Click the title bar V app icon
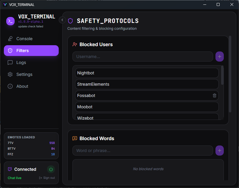The image size is (239, 188). (5, 4)
